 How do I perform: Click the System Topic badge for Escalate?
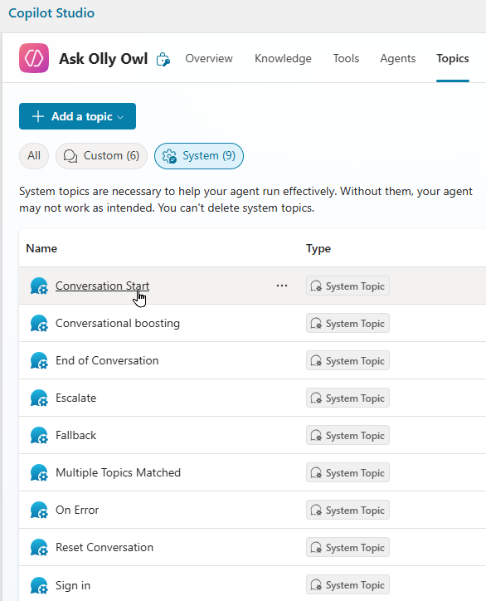tap(347, 398)
